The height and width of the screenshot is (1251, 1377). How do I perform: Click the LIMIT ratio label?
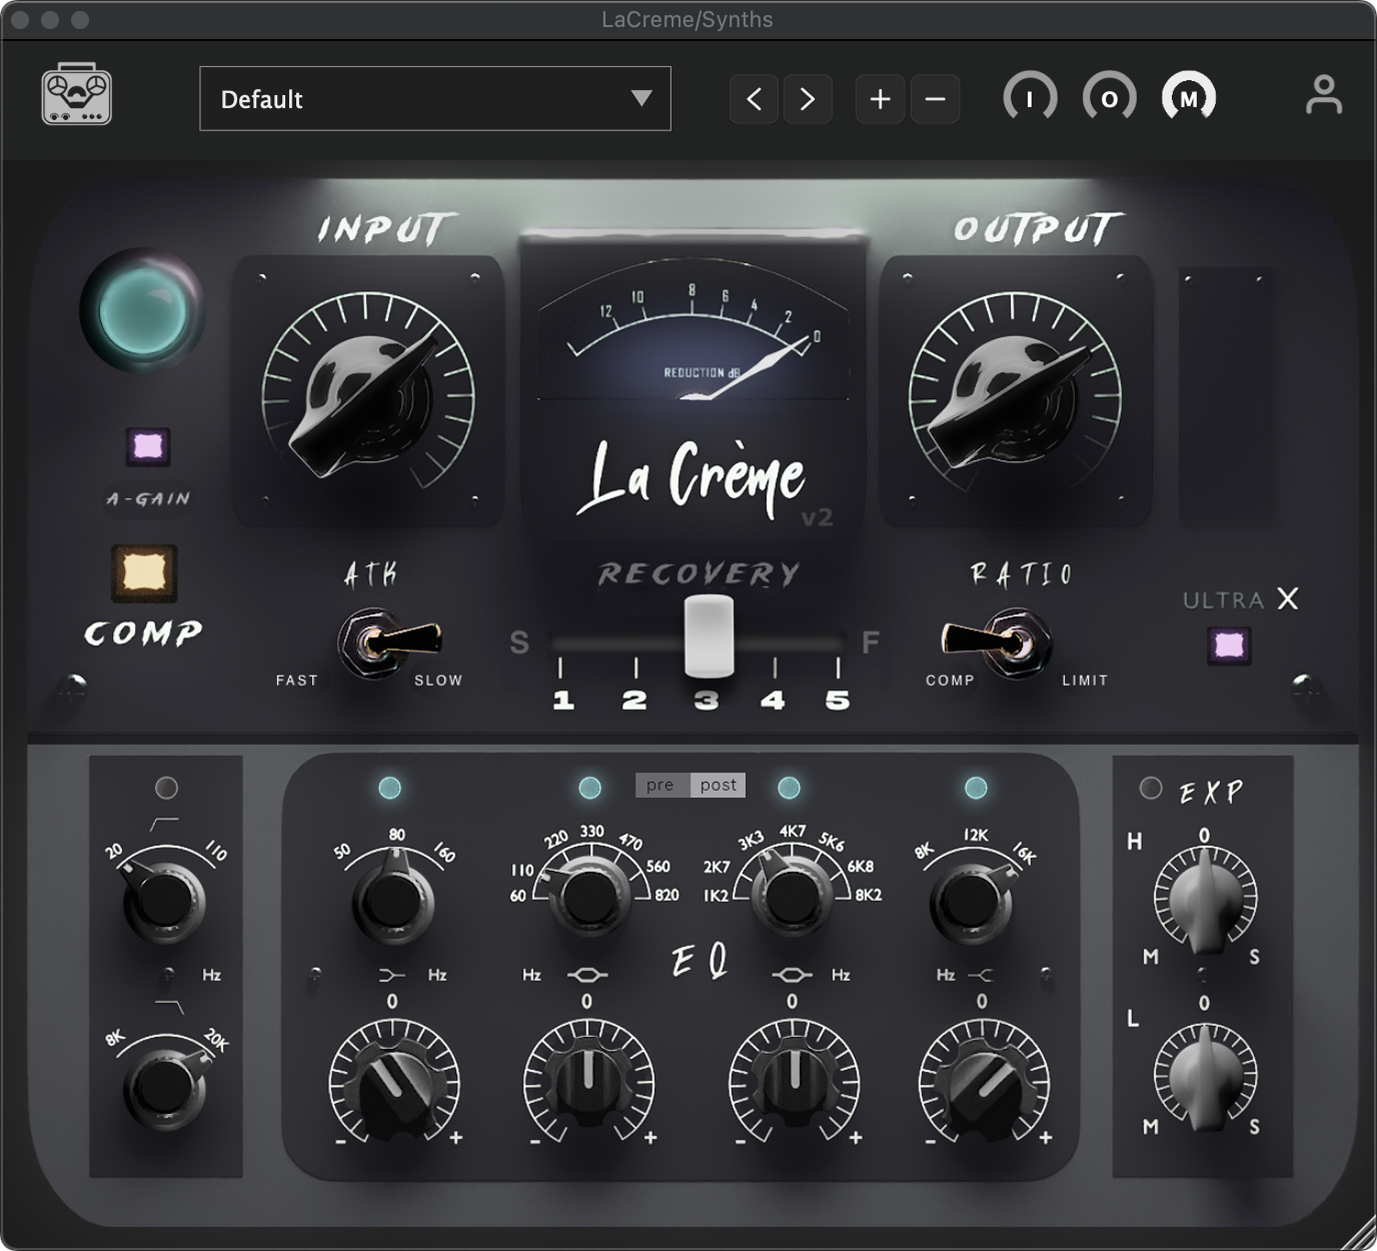[x=1085, y=680]
